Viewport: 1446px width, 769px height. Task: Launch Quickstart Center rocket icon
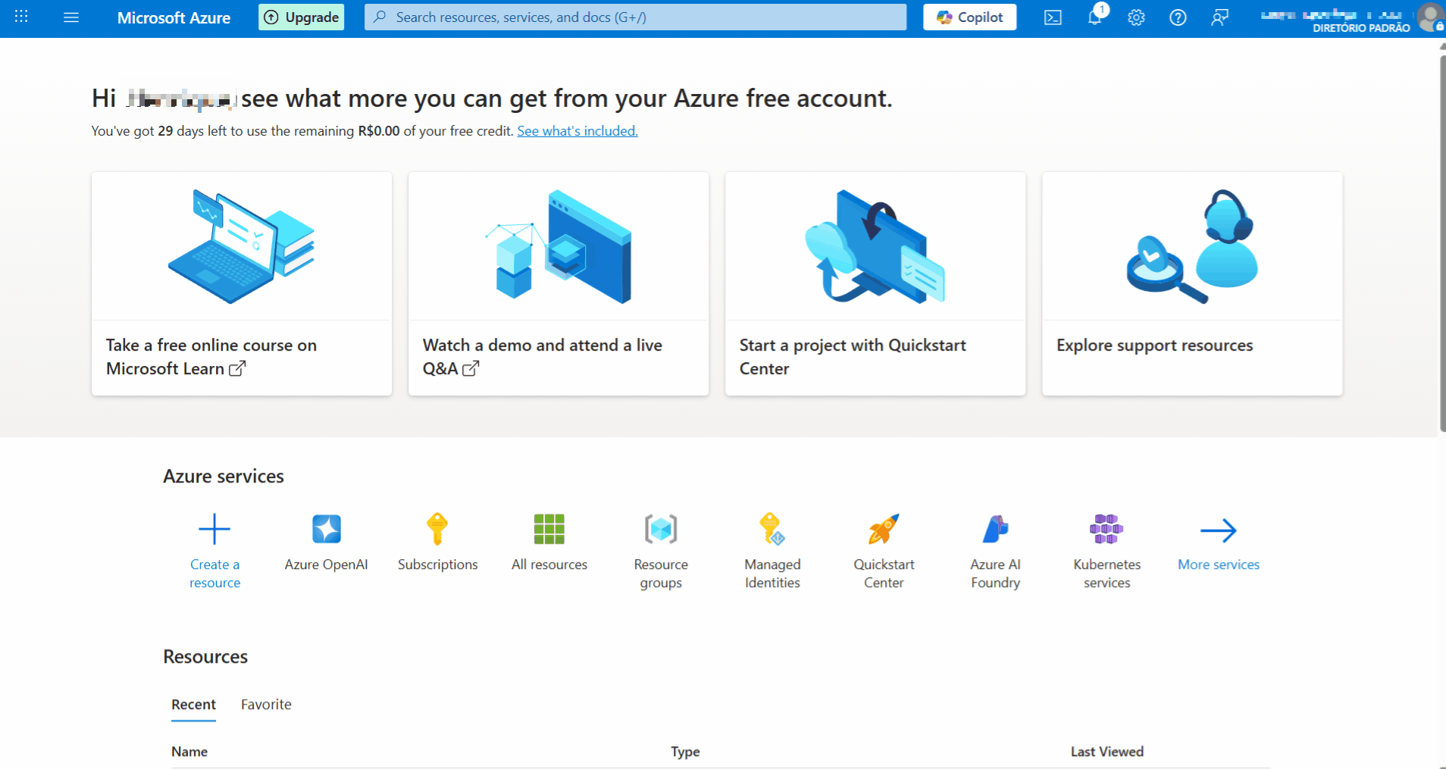point(884,530)
